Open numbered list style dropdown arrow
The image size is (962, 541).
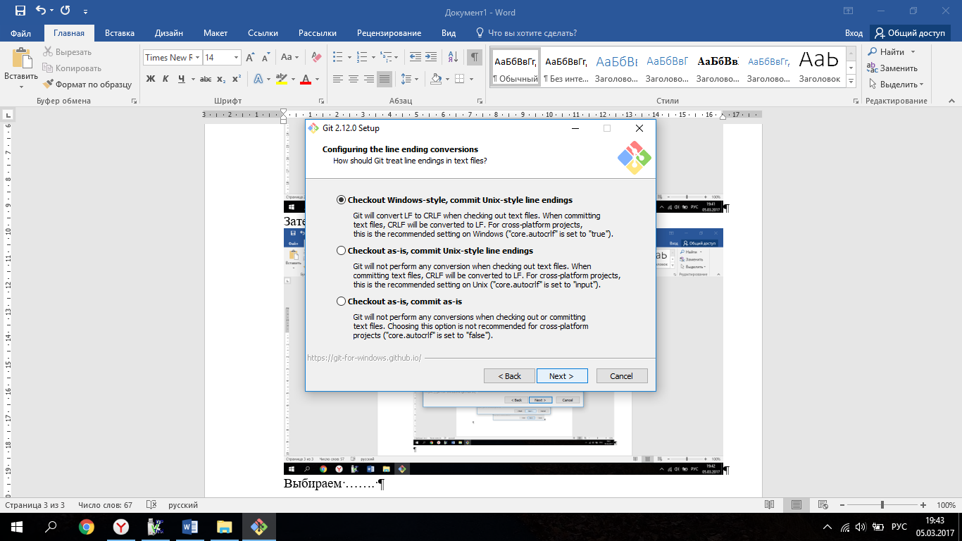pyautogui.click(x=373, y=58)
